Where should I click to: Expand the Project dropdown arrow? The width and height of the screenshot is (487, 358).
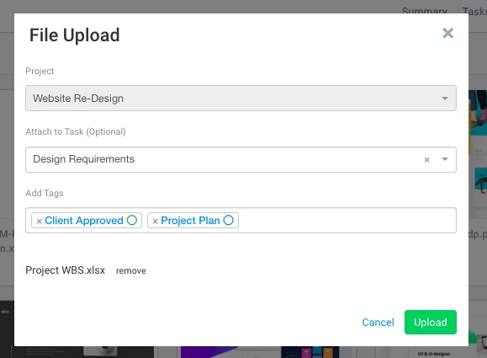[445, 99]
